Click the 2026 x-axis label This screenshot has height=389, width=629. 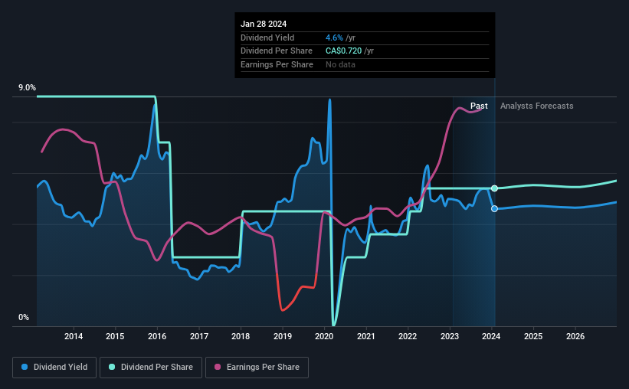(575, 336)
